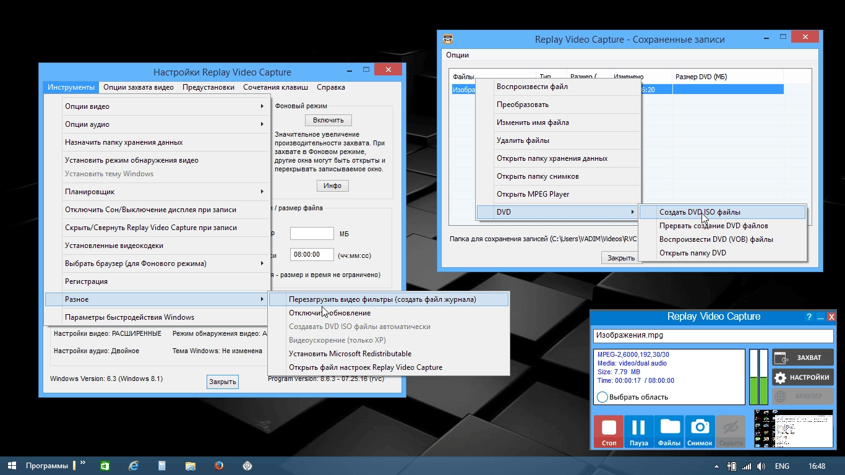This screenshot has height=475, width=845.
Task: Choose Назначить папку хранения данных
Action: click(158, 142)
